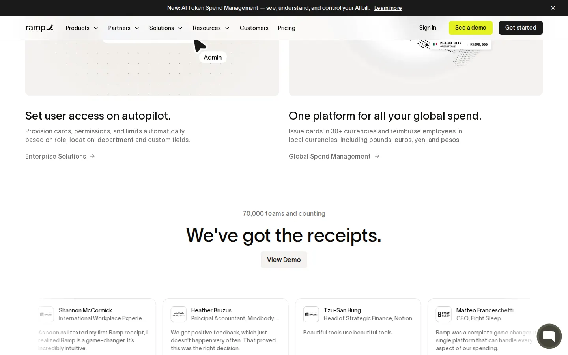Expand the Partners dropdown menu
568x355 pixels.
(123, 28)
